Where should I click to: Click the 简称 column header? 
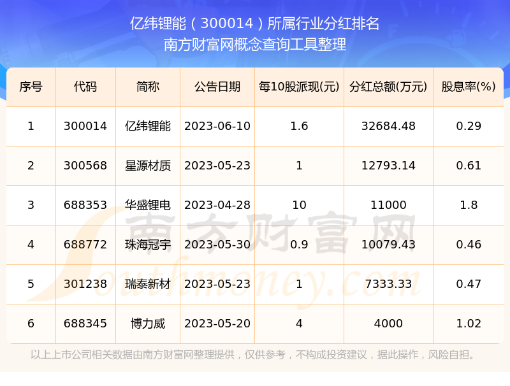[x=148, y=87]
